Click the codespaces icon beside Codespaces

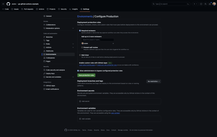44,58
